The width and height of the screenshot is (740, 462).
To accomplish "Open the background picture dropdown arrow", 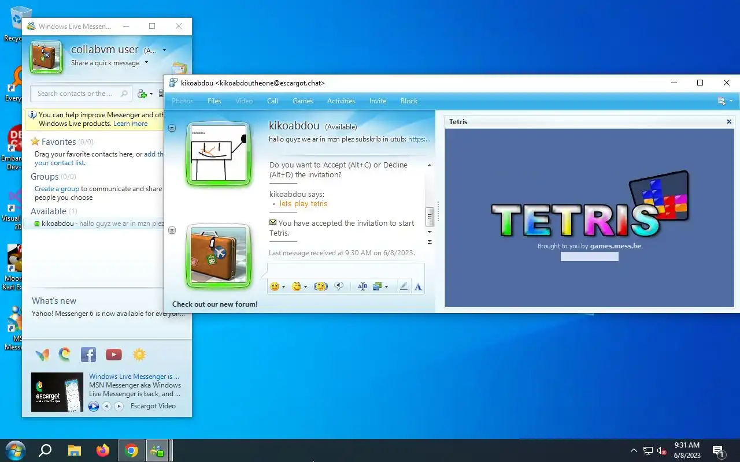I will pyautogui.click(x=386, y=287).
